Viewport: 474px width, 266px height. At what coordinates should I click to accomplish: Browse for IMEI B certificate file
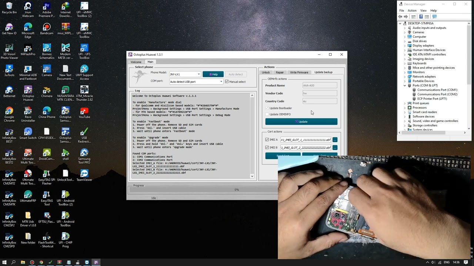click(x=335, y=147)
